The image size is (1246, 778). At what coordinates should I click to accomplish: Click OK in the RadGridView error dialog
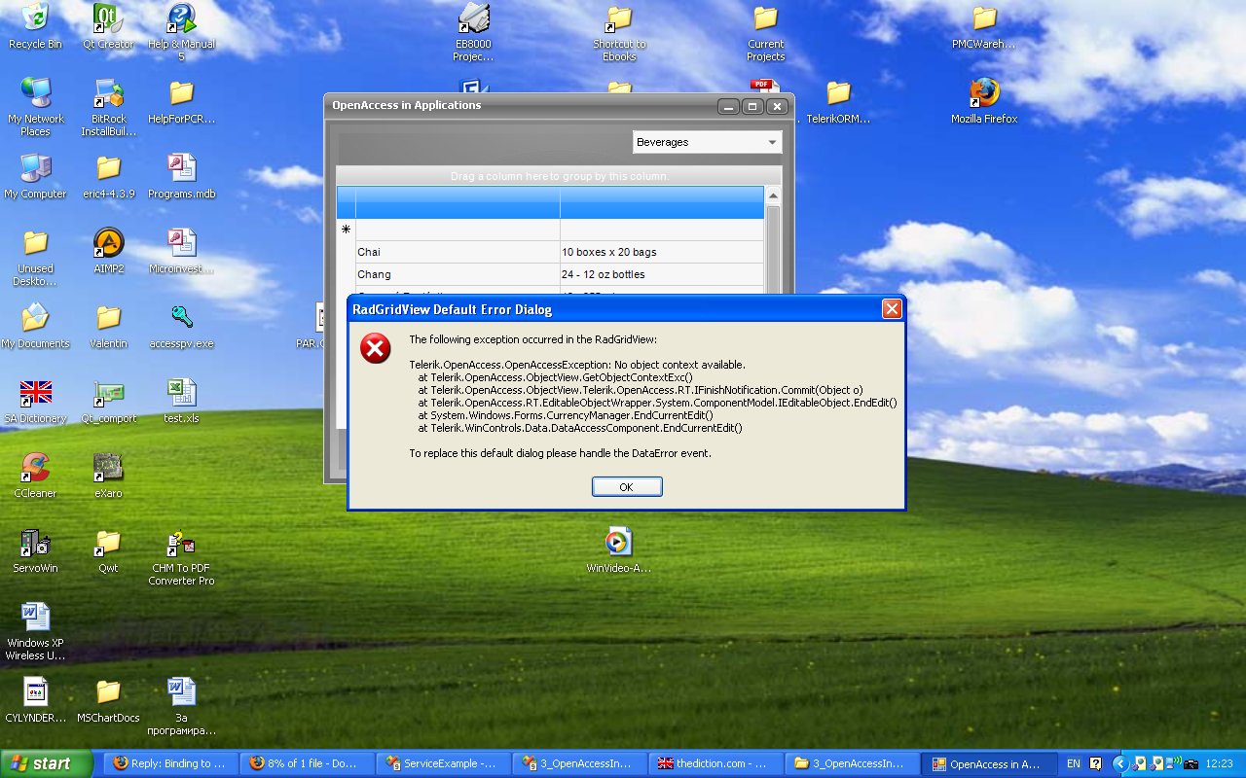pos(627,486)
